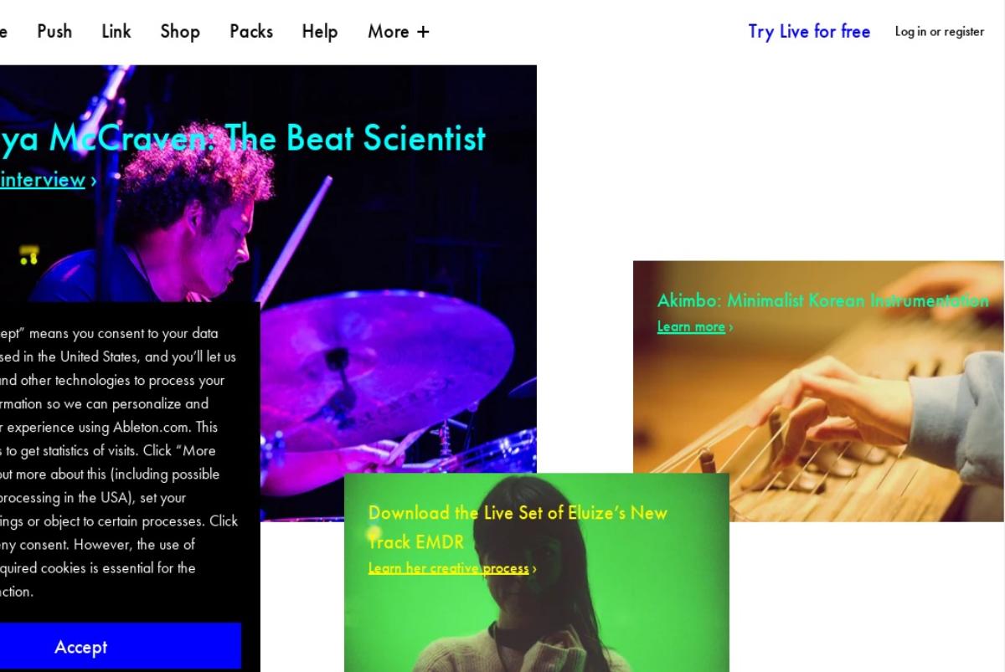Open the Link menu item
Screen dimensions: 1005x672
[116, 31]
